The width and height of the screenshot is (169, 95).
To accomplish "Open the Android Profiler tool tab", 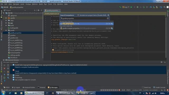I will [29, 87].
